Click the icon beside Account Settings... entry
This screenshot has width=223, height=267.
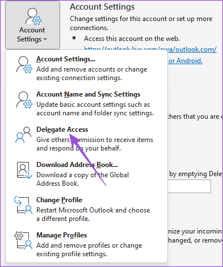pyautogui.click(x=24, y=65)
